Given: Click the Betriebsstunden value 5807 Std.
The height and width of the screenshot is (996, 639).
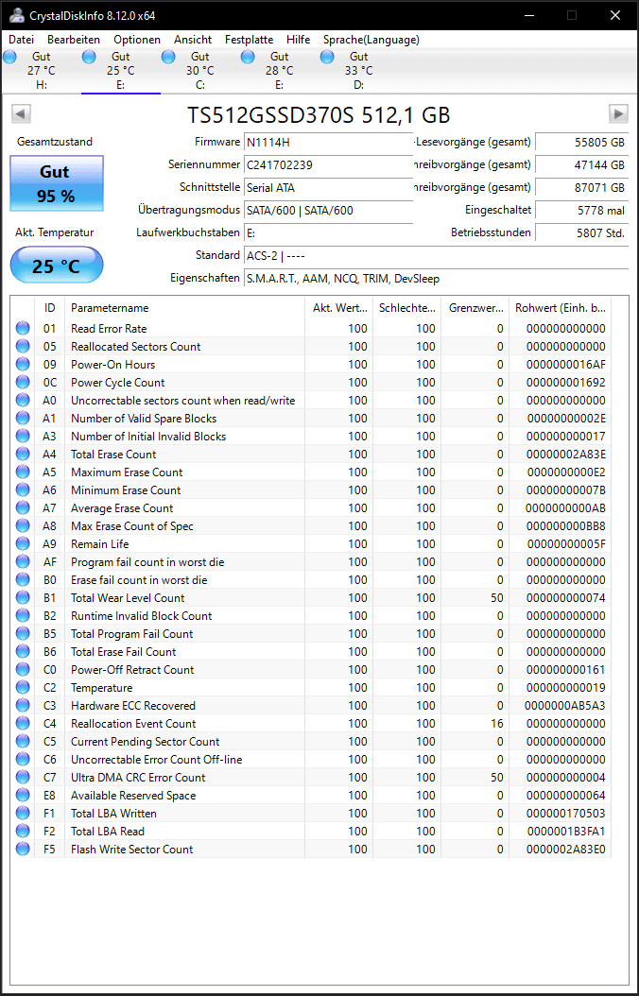Looking at the screenshot, I should 582,232.
